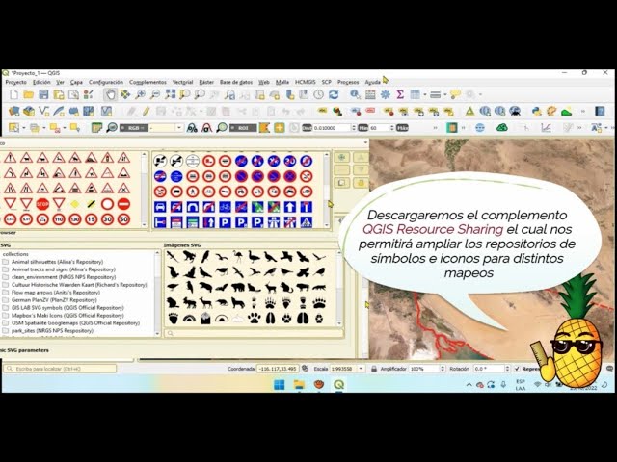Screen dimensions: 617x462
Task: Show statistical summary sigma icon
Action: tap(400, 94)
